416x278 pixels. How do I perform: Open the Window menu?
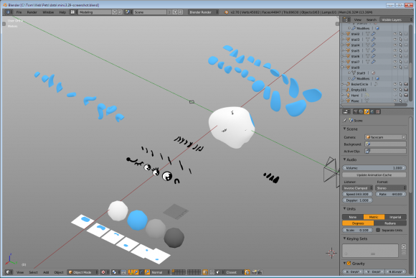(48, 12)
